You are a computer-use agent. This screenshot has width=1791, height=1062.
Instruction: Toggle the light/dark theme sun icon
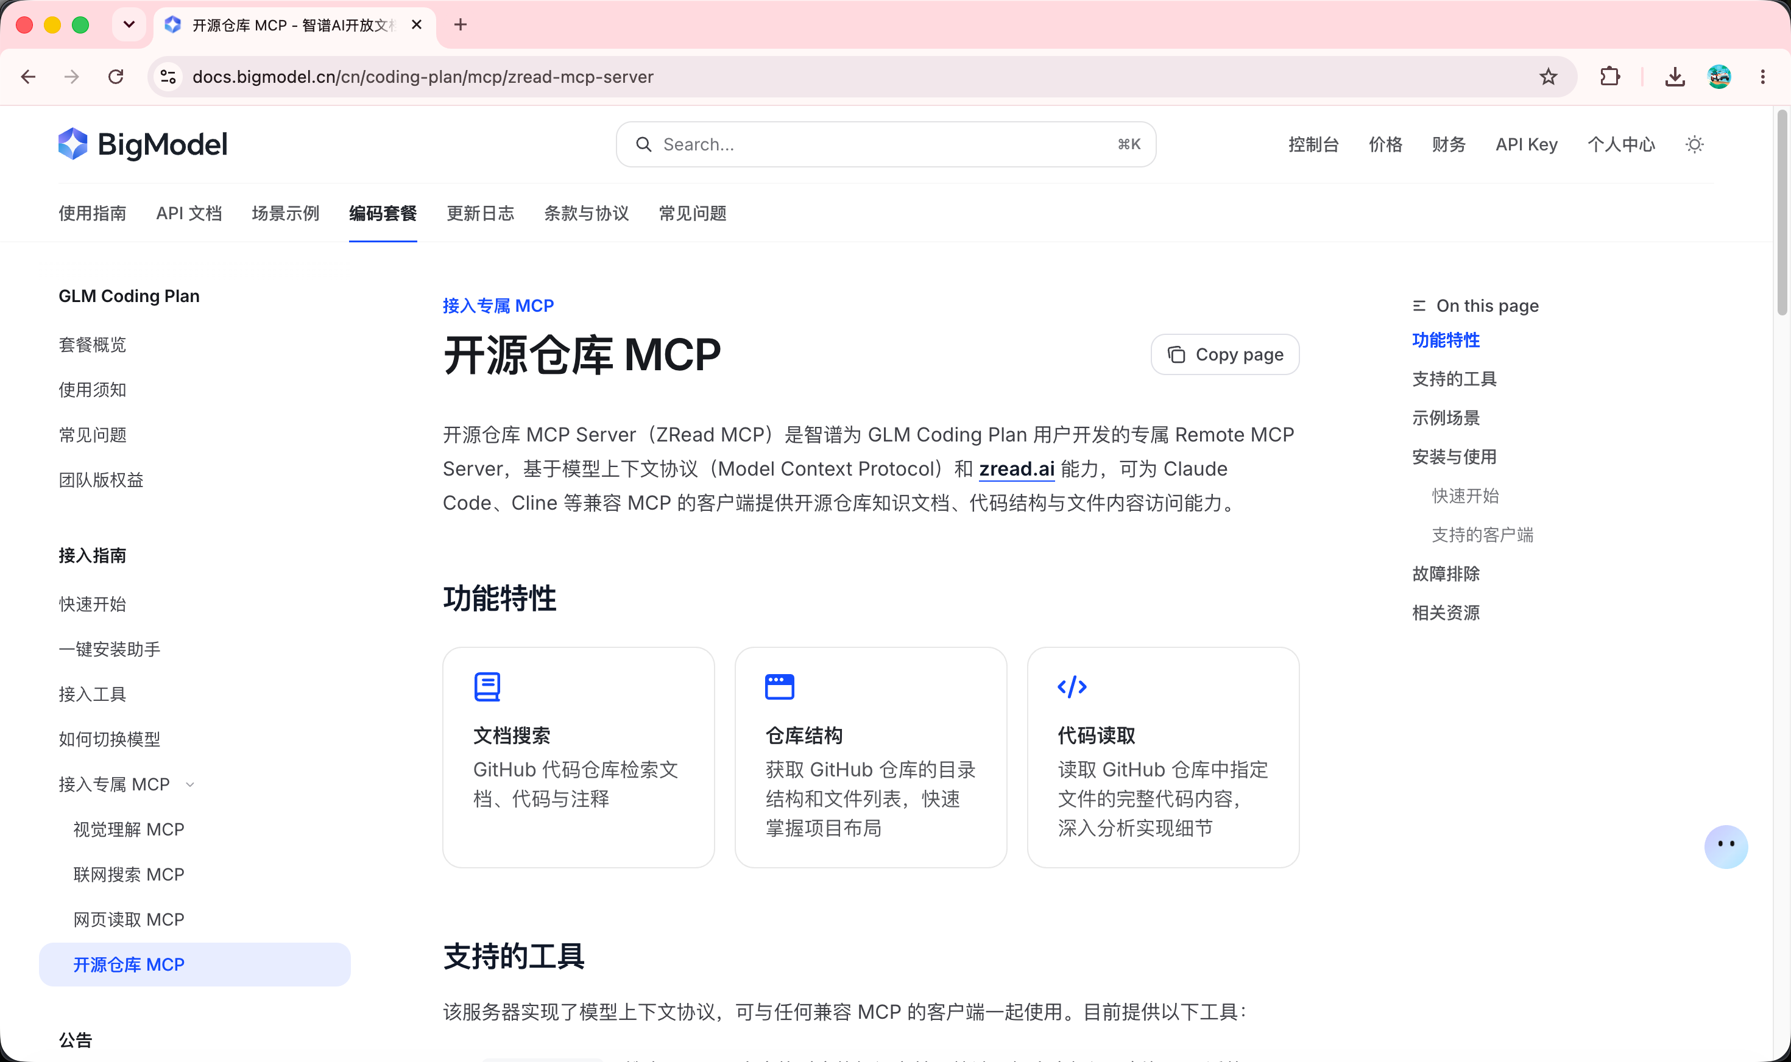click(x=1694, y=144)
